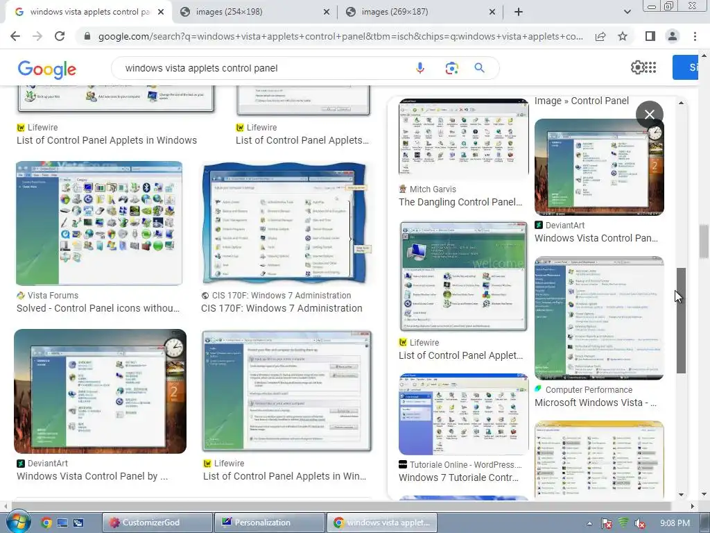The image size is (710, 533).
Task: Expand the tab search dropdown
Action: 627,12
